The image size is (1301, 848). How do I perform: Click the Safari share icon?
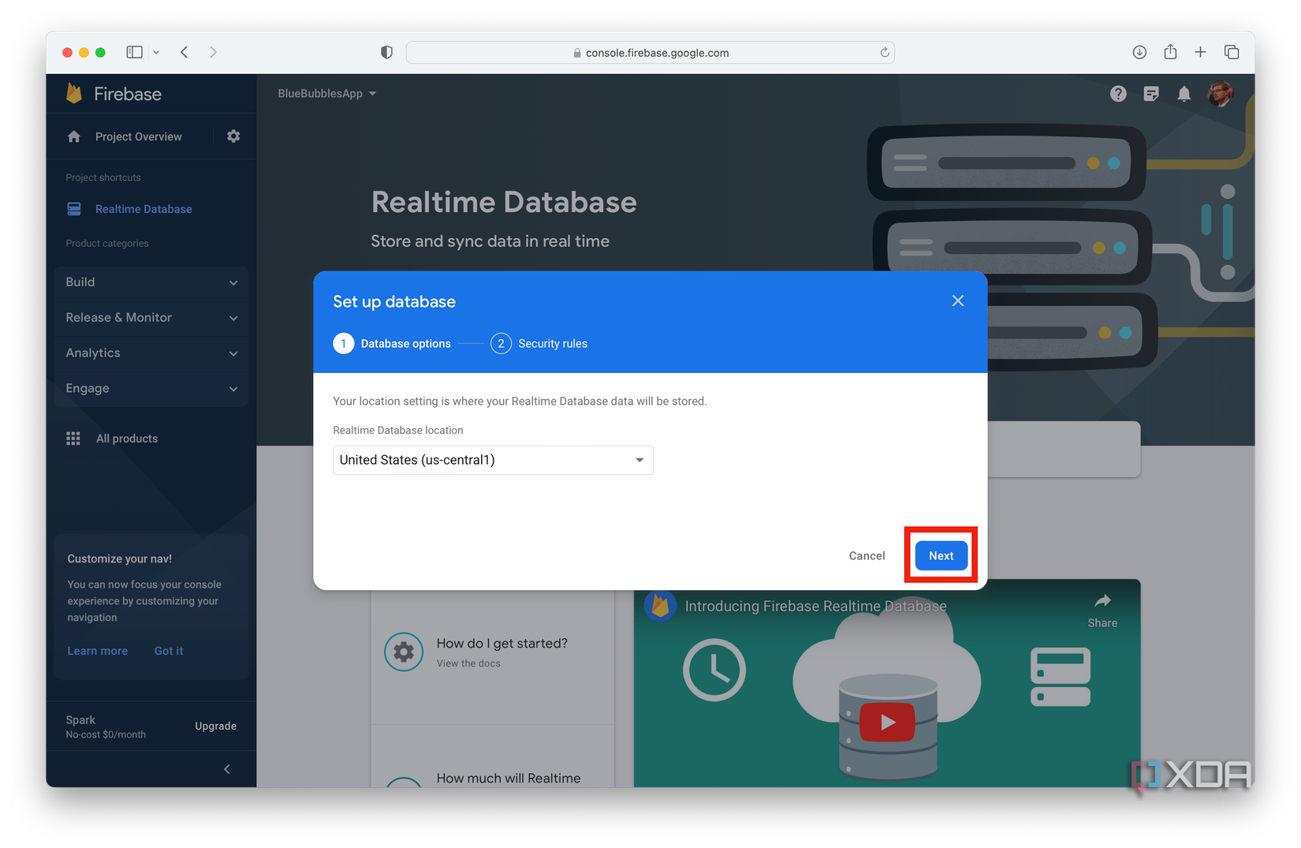point(1170,52)
